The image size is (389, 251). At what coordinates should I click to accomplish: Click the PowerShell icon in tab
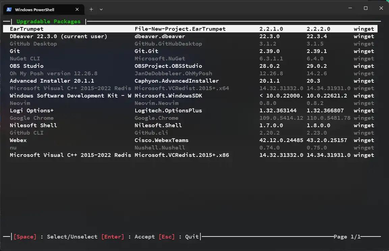pyautogui.click(x=9, y=9)
